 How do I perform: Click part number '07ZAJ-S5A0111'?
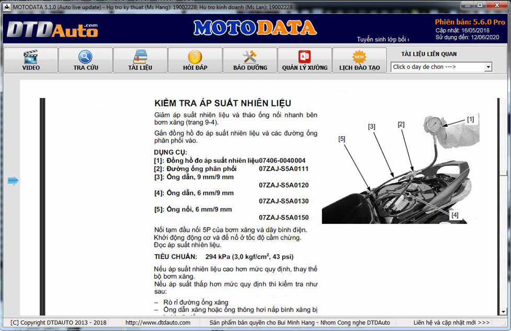[283, 169]
